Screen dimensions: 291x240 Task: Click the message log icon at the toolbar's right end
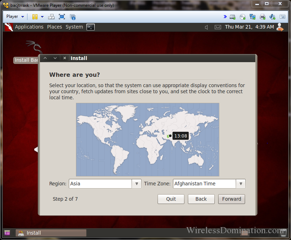tap(282, 17)
